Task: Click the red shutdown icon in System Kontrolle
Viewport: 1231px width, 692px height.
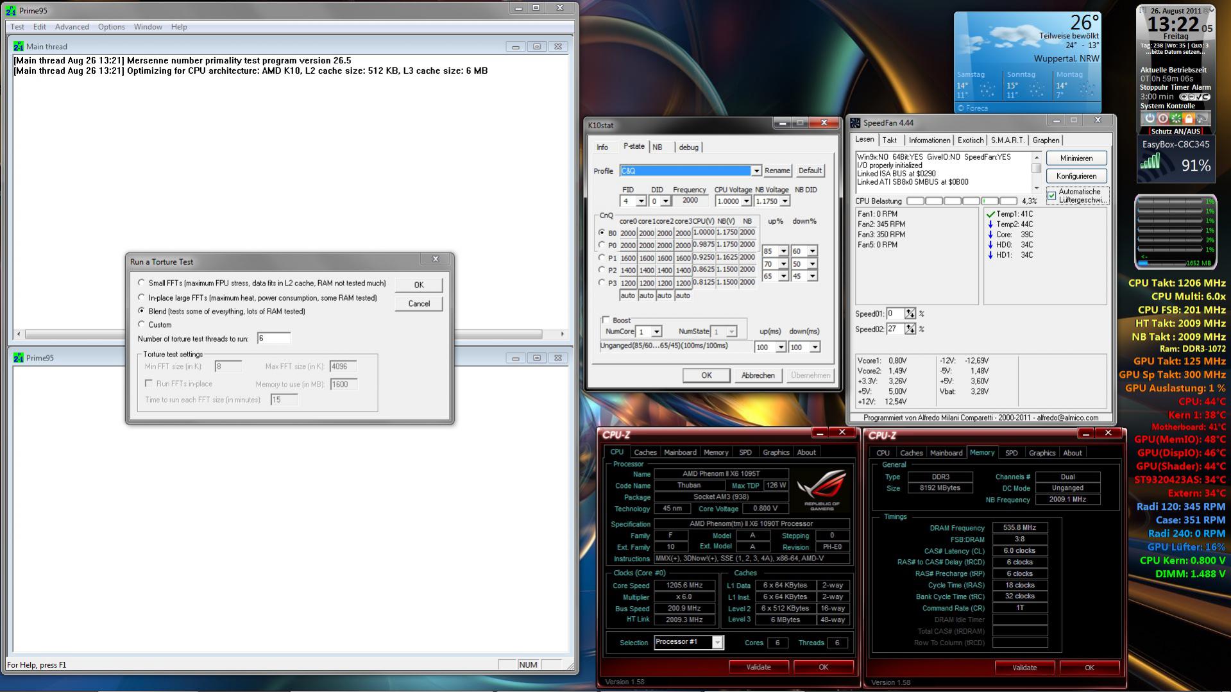Action: coord(1162,119)
